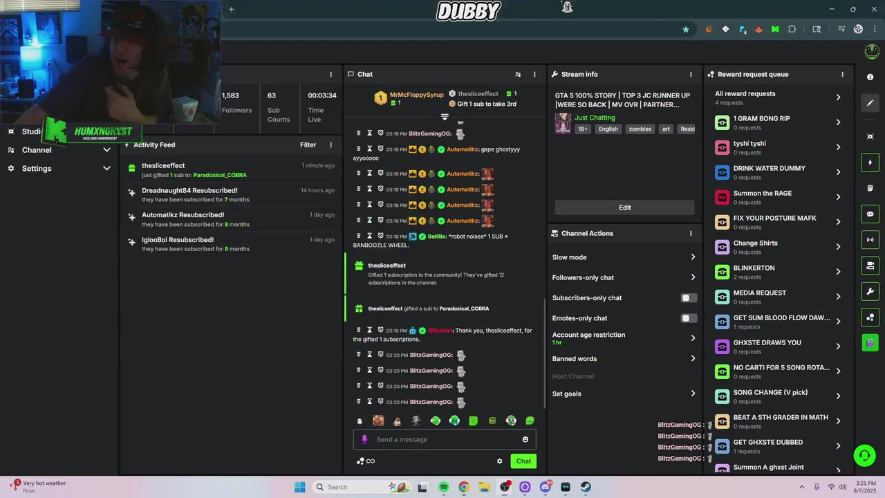Viewport: 885px width, 498px height.
Task: Open Activity Feed three-dot menu
Action: pos(330,145)
